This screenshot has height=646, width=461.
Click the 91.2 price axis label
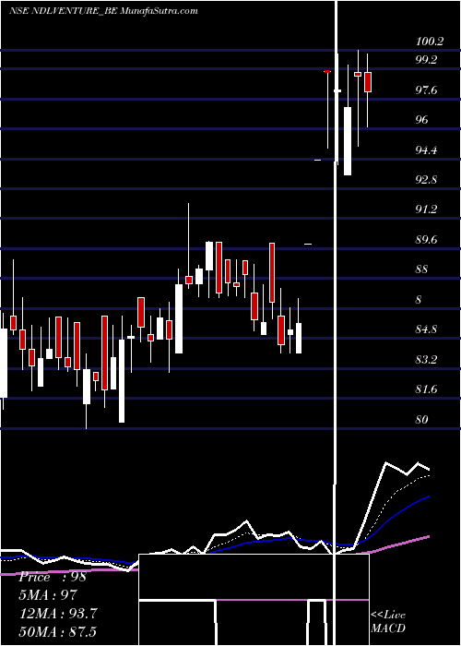(426, 209)
